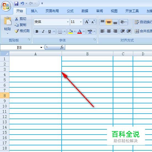Open the borders dropdown arrow
152x152 pixels.
tap(65, 32)
